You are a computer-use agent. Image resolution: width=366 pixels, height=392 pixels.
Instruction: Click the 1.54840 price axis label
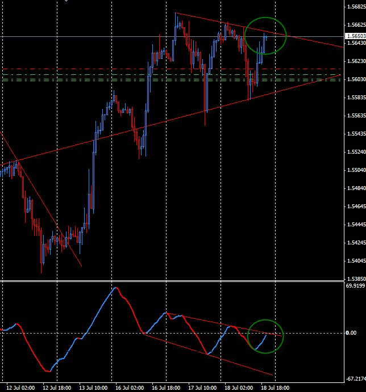[x=356, y=188]
